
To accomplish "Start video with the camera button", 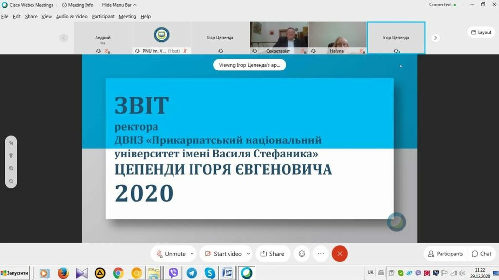I will 223,254.
